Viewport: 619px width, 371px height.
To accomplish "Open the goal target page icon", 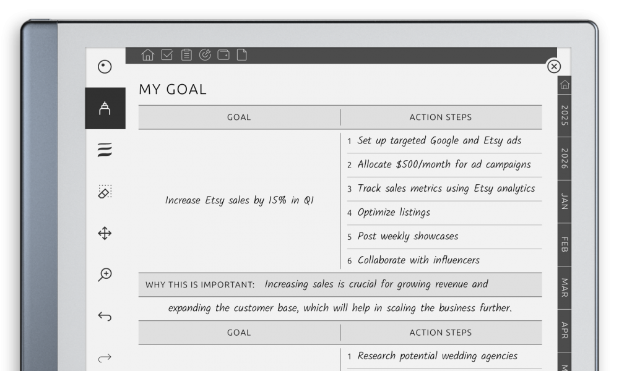I will click(x=205, y=55).
